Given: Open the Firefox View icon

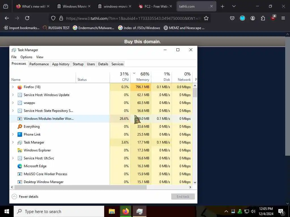Looking at the screenshot, I should coord(6,6).
